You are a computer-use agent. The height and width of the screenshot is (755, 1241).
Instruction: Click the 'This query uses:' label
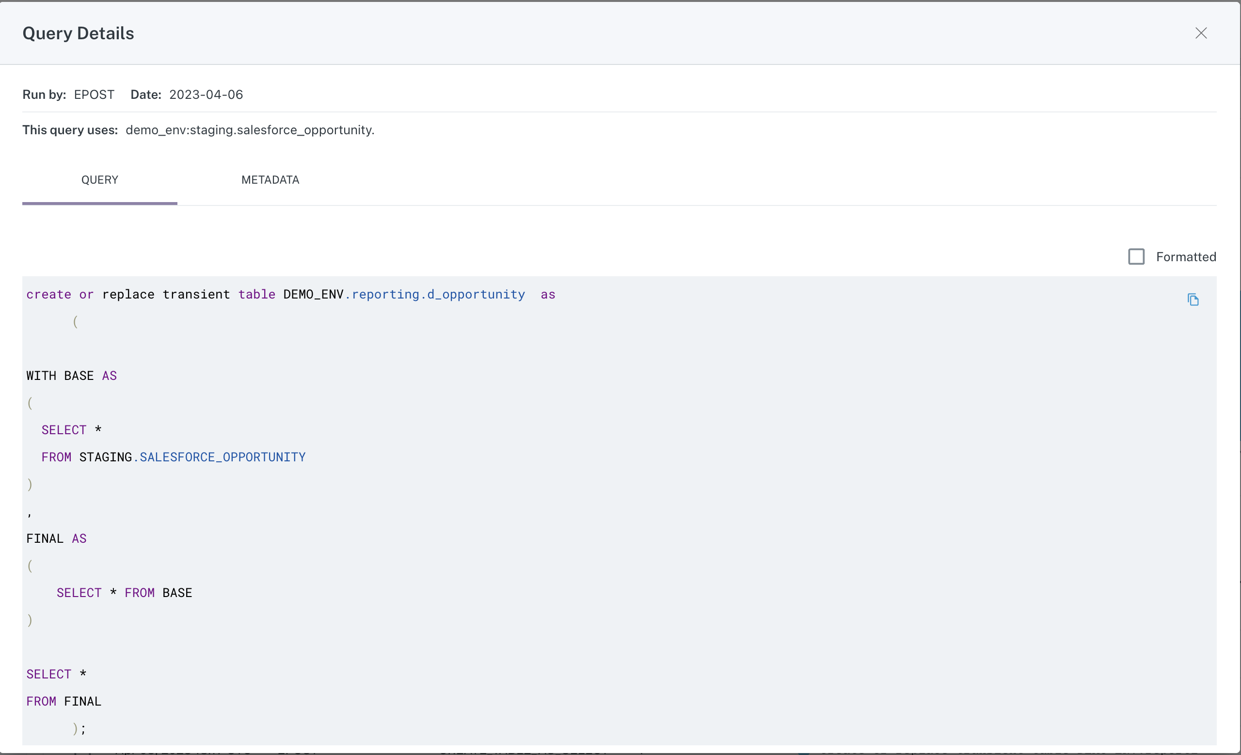coord(70,130)
